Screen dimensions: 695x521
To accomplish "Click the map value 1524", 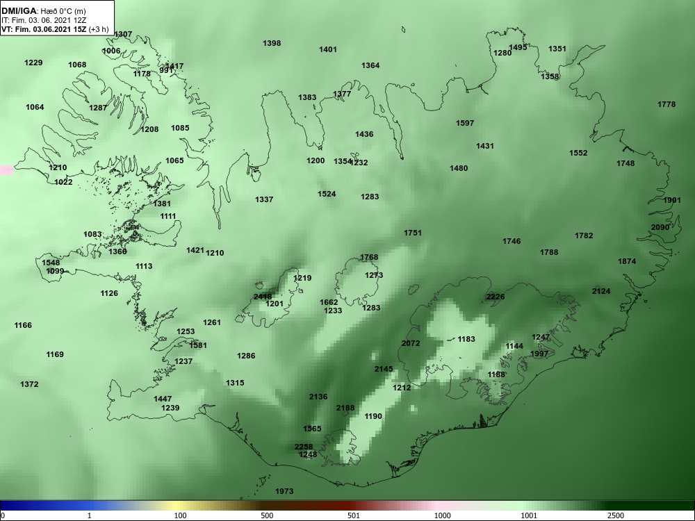I will 327,194.
